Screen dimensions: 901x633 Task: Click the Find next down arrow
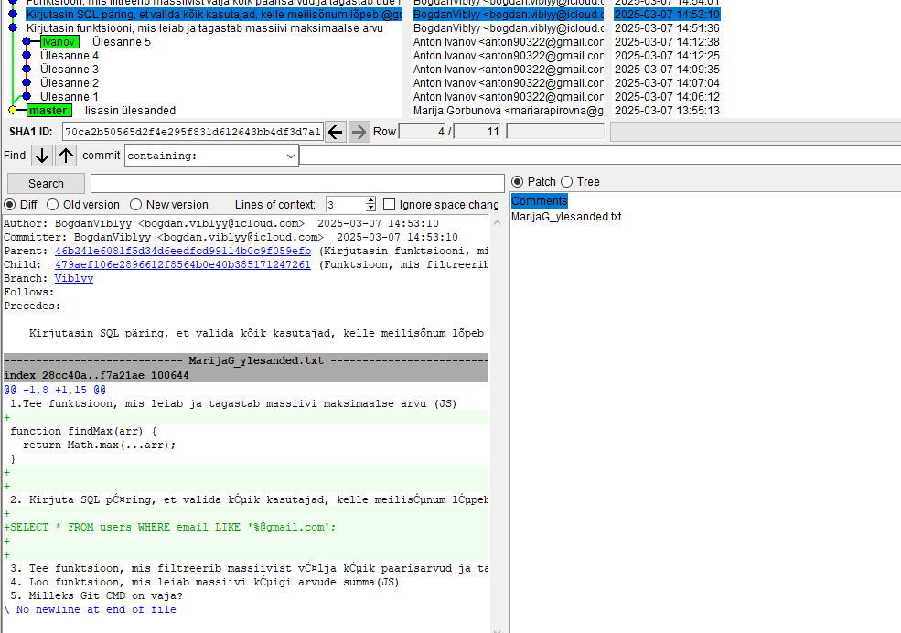tap(42, 156)
